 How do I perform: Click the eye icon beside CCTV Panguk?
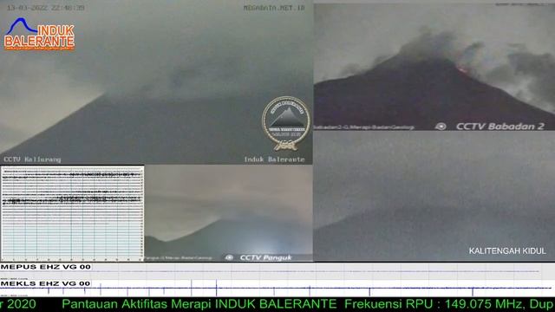pyautogui.click(x=229, y=257)
